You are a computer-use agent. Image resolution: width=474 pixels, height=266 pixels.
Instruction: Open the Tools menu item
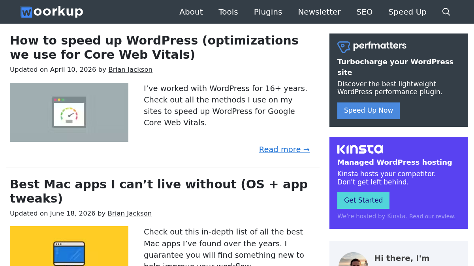[x=228, y=12]
